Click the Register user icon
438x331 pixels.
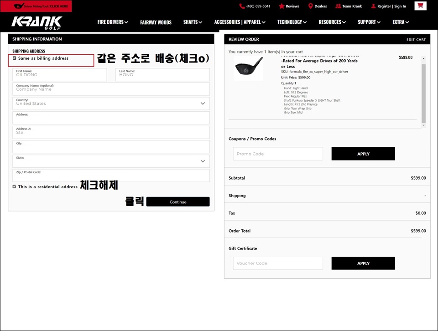point(373,6)
